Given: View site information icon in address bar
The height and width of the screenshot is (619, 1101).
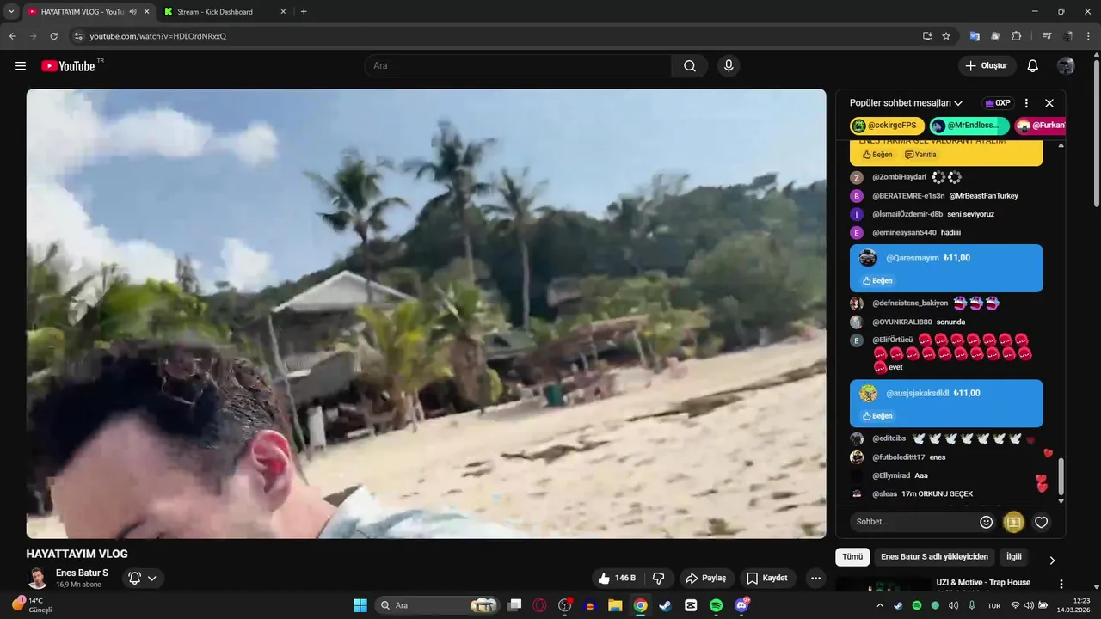Looking at the screenshot, I should coord(78,36).
